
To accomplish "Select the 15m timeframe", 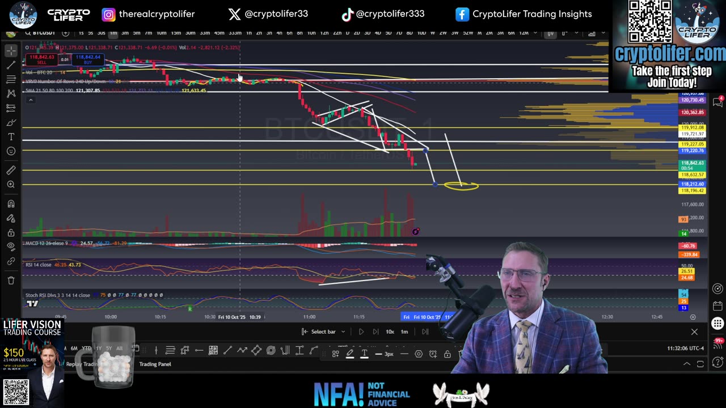I will coord(176,33).
